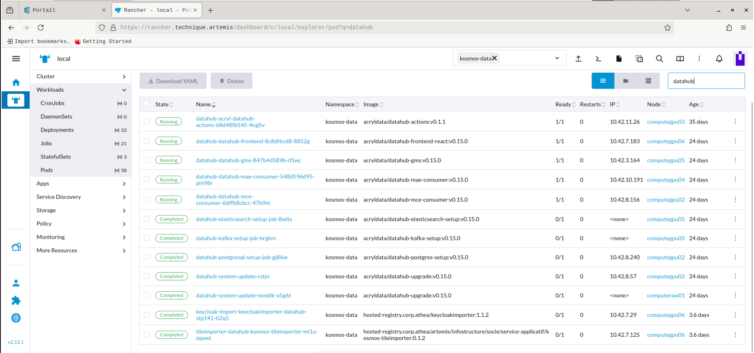
Task: Open the datahub-kafka-setup-job-hrgkm pod link
Action: pos(236,238)
